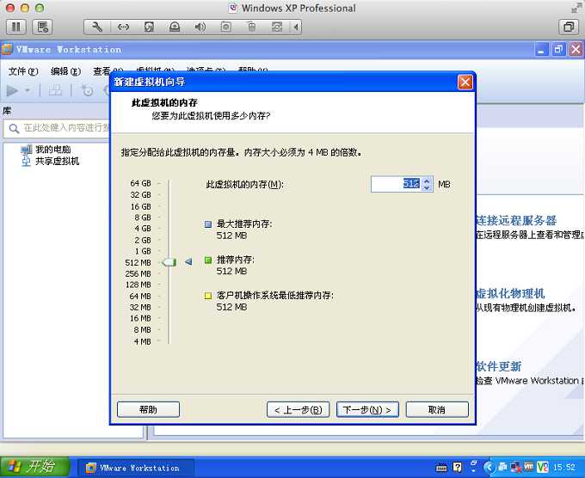Open the 文件 menu
The image size is (585, 478).
[23, 71]
